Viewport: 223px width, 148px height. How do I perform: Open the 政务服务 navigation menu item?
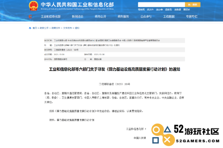pyautogui.click(x=123, y=17)
